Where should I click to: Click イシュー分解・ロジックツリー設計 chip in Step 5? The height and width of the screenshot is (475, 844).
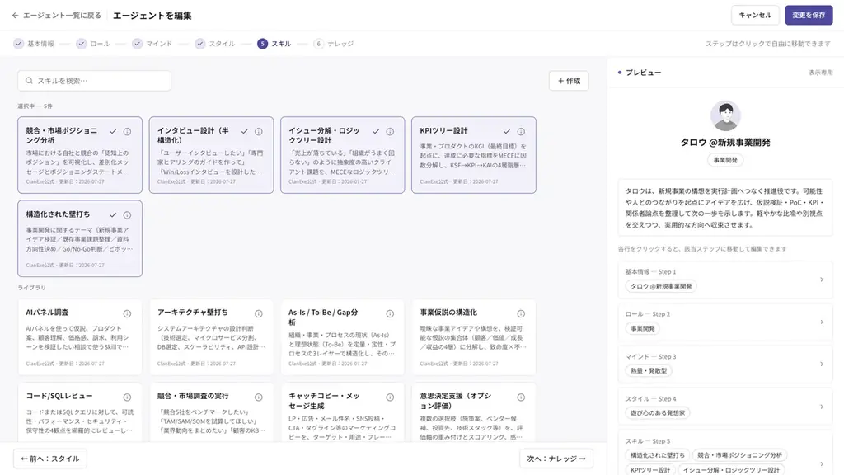point(731,470)
